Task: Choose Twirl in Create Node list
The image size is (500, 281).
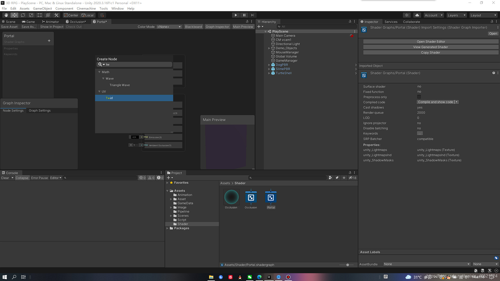Action: (x=109, y=98)
